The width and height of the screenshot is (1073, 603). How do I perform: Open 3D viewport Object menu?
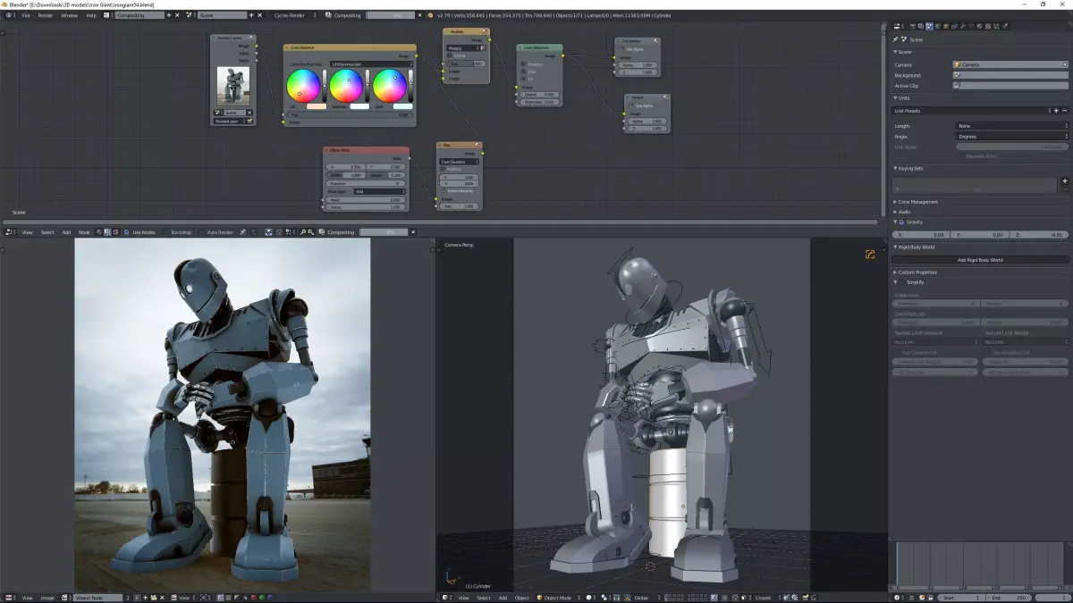(x=522, y=598)
